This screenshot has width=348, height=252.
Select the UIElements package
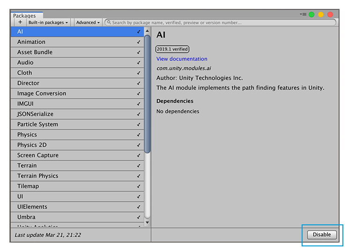(x=77, y=207)
